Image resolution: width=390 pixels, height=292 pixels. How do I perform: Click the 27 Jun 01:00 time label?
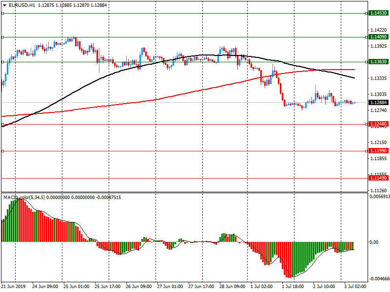pos(170,287)
